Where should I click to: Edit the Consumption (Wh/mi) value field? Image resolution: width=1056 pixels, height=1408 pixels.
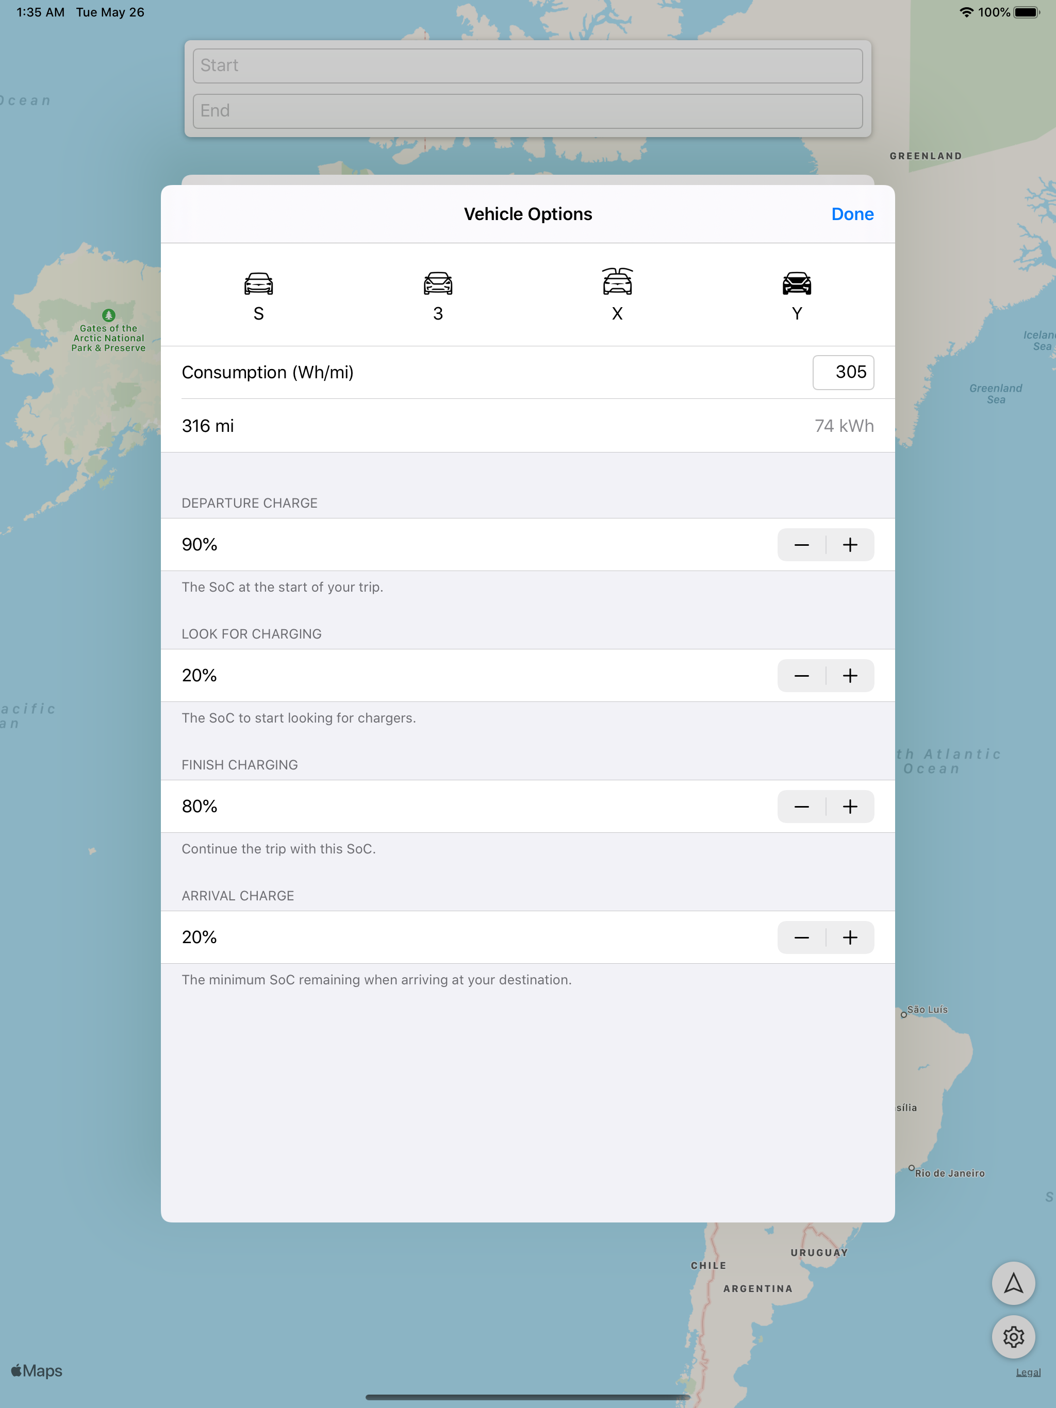843,372
